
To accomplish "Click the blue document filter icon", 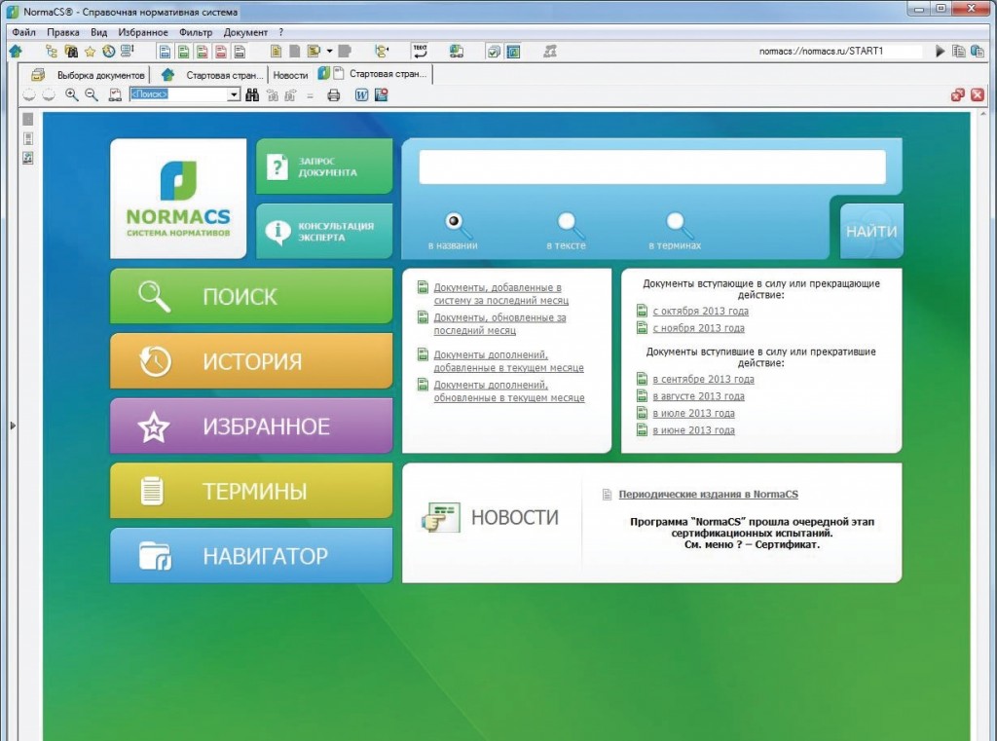I will tap(165, 52).
